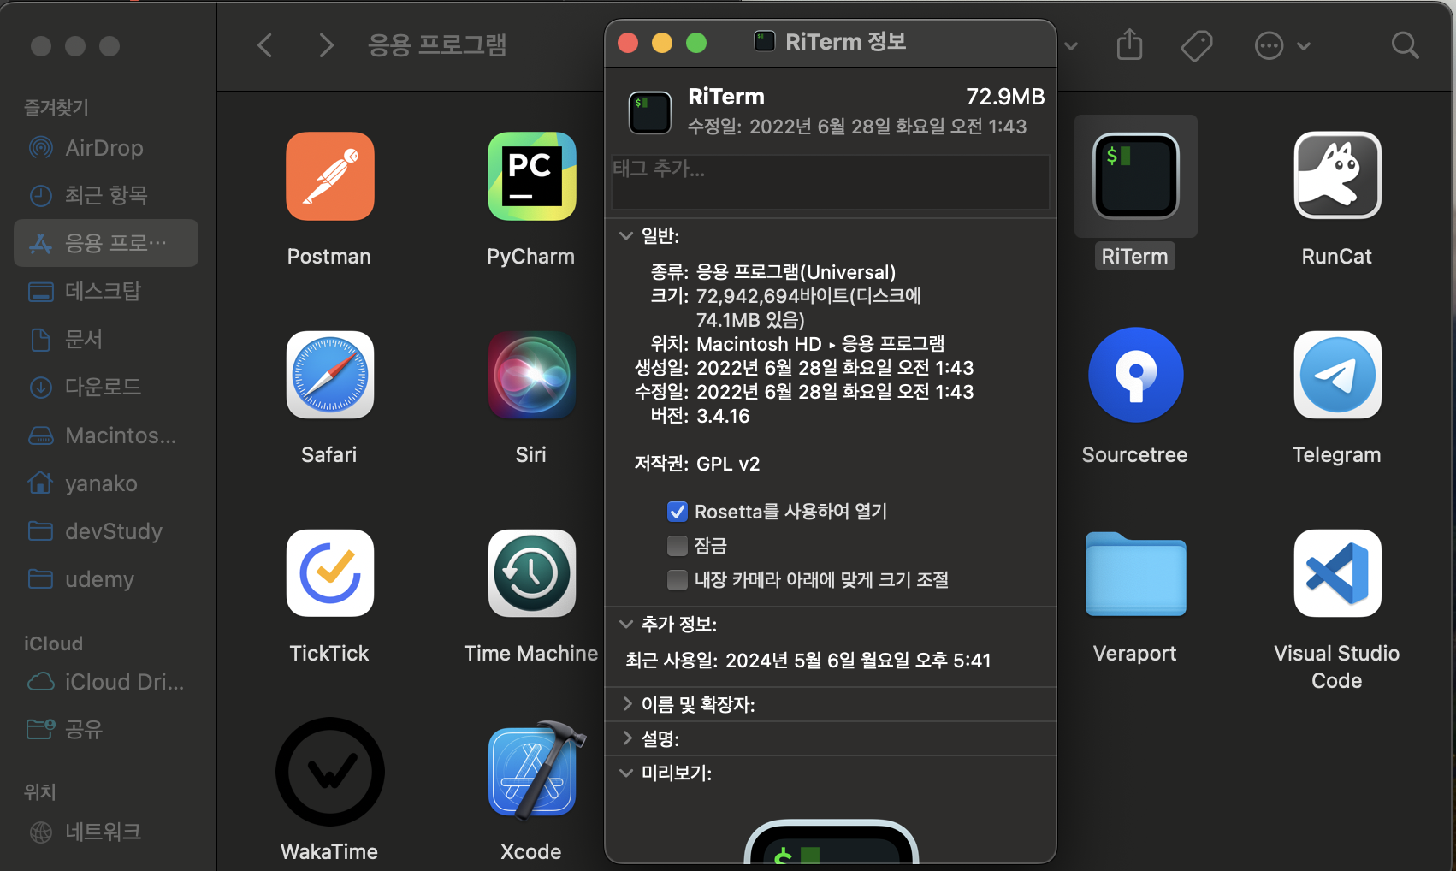The image size is (1456, 871).
Task: Expand the 이름 및 확장자 section
Action: (627, 704)
